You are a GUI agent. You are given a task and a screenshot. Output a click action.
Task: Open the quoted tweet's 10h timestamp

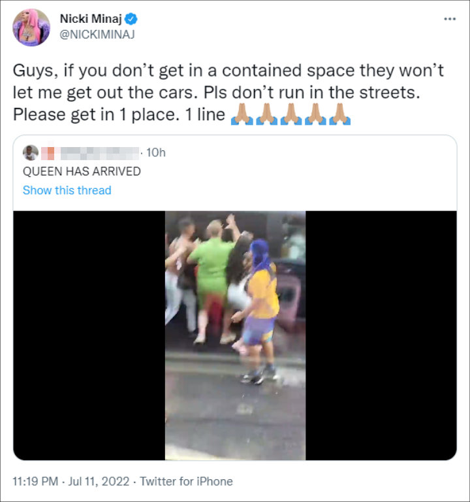[156, 153]
